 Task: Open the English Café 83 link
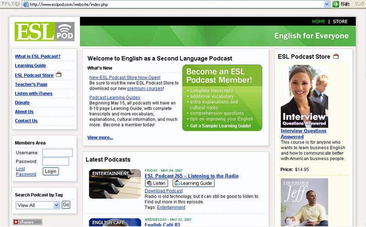point(162,225)
